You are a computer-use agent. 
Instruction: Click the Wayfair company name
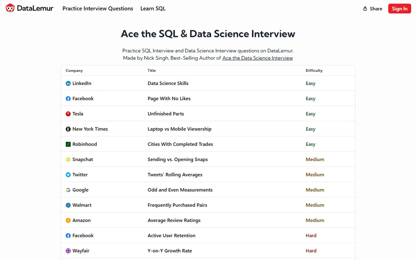[81, 251]
